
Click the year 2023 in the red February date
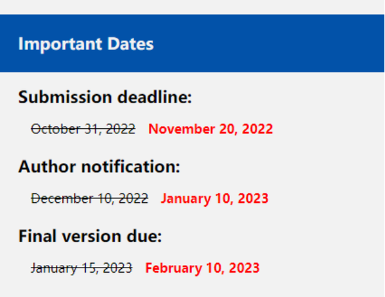[244, 268]
